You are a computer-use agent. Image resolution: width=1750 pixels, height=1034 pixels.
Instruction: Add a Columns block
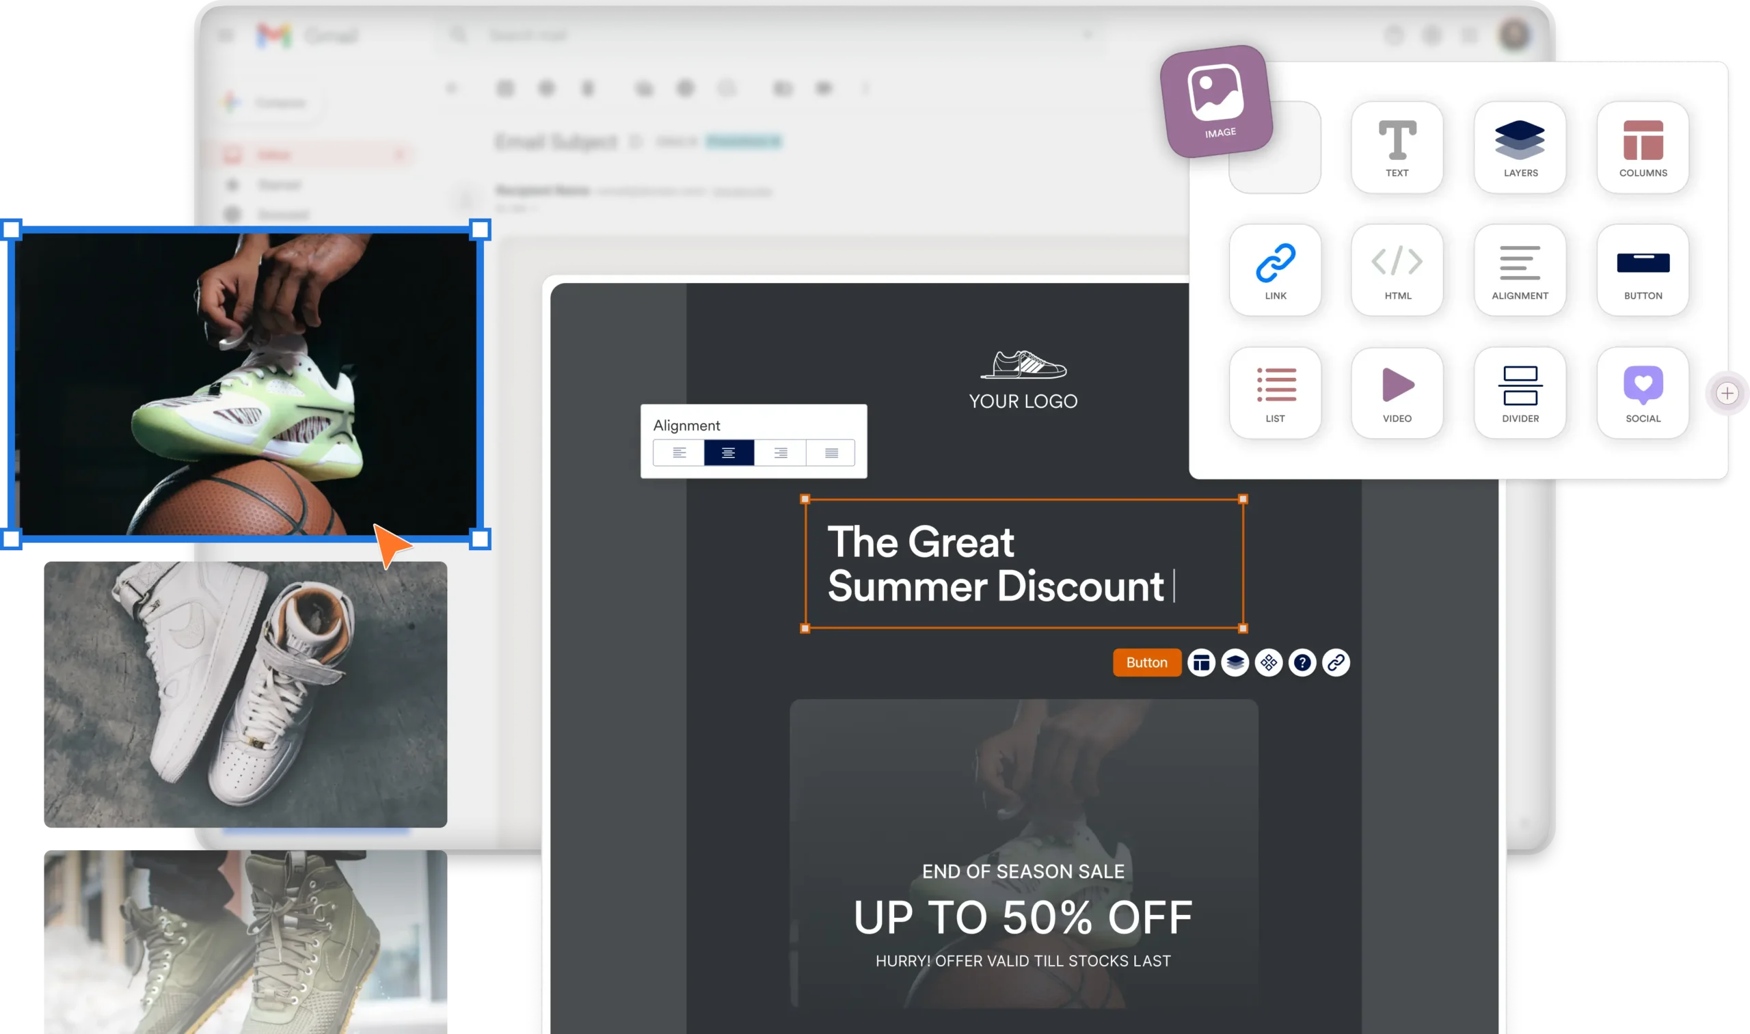(x=1643, y=147)
